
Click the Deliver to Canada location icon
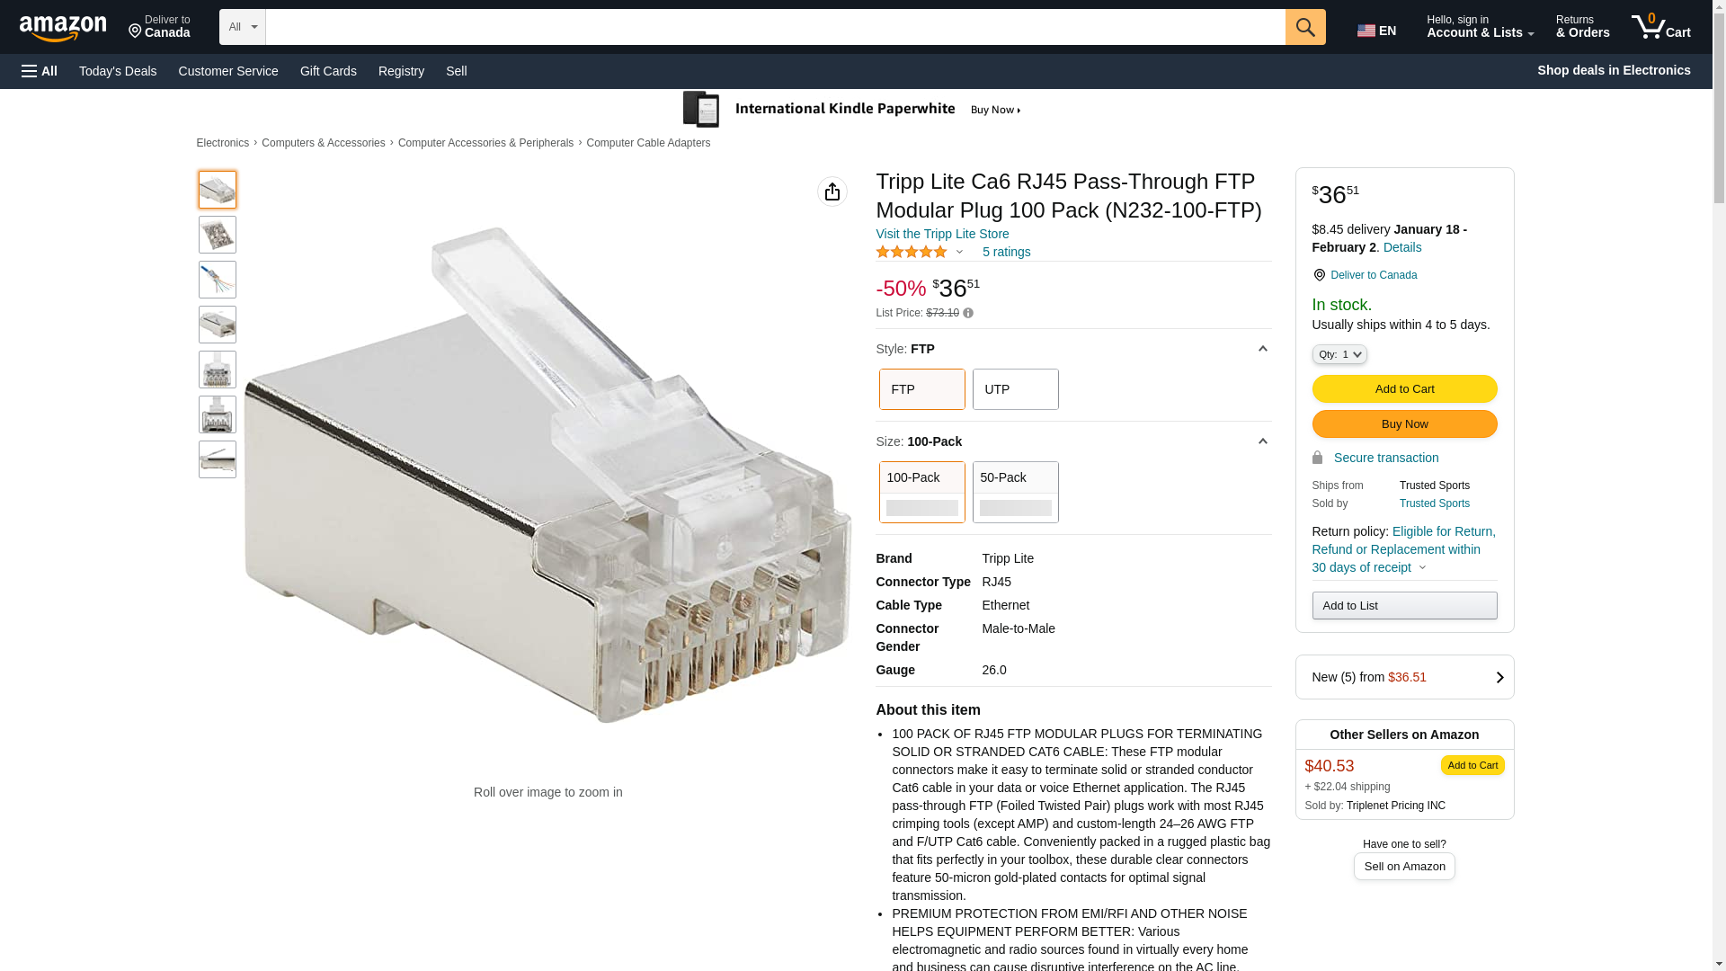(1319, 275)
